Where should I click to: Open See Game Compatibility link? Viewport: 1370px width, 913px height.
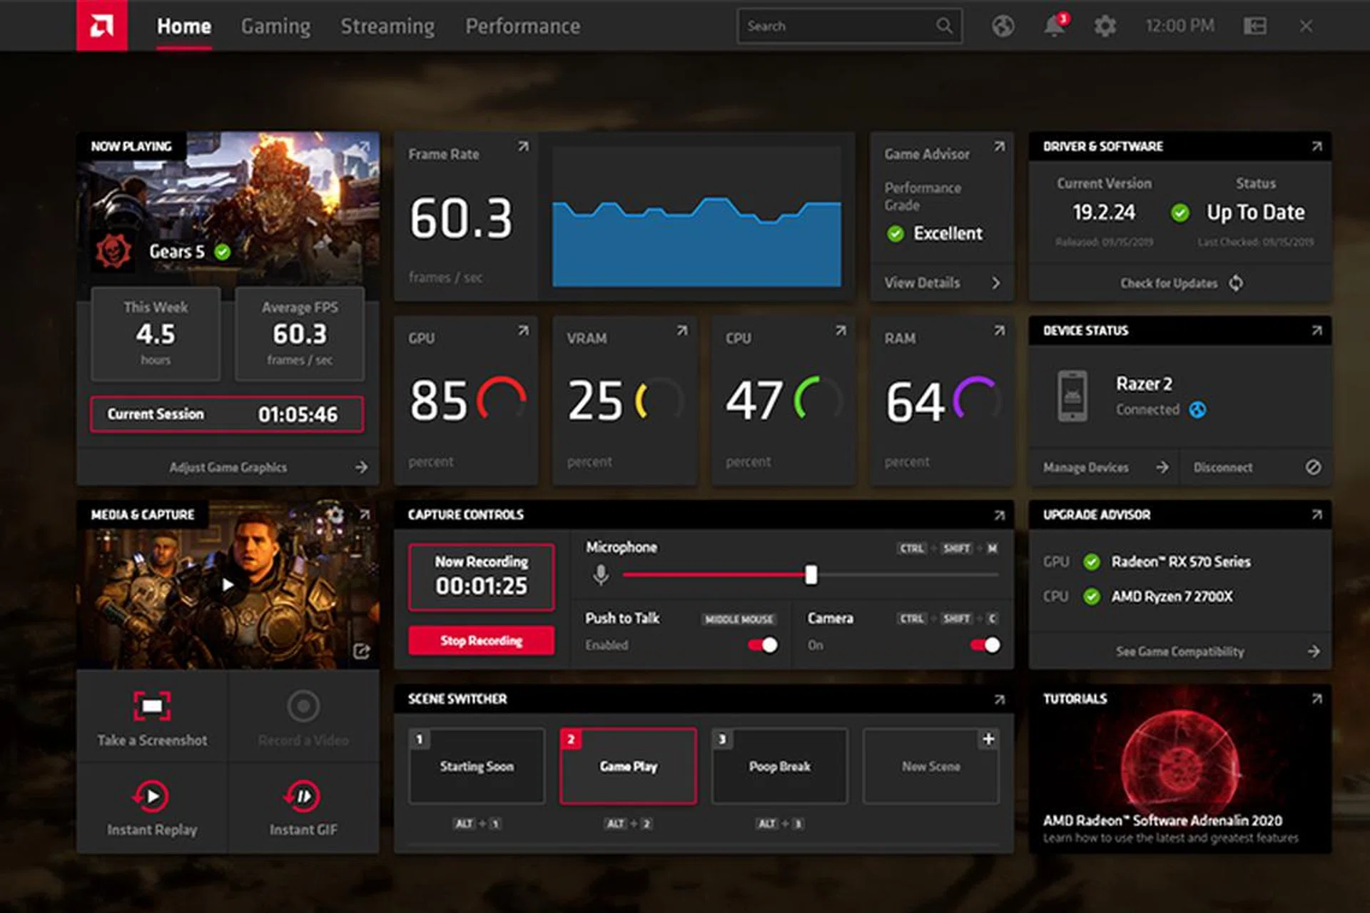(x=1179, y=651)
